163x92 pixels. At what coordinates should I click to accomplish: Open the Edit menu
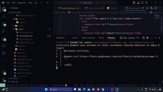click(13, 3)
